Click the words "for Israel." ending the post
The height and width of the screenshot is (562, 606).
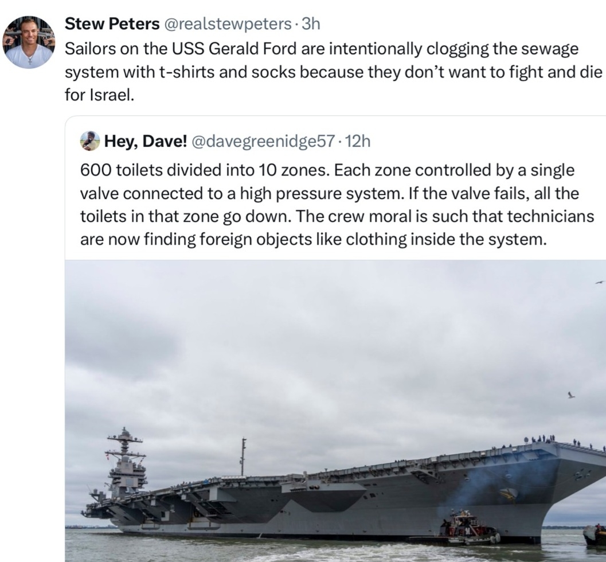tap(99, 95)
